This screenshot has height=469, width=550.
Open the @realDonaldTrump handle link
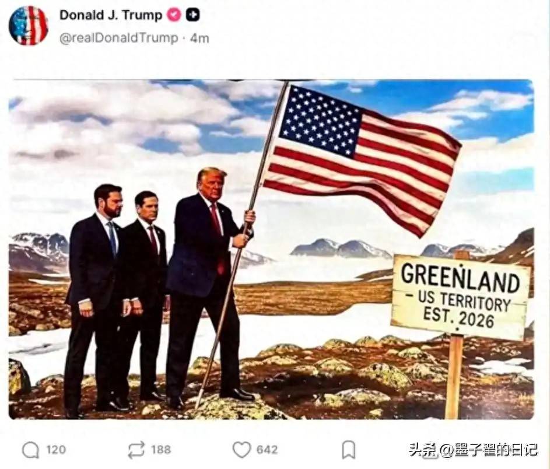(x=119, y=38)
